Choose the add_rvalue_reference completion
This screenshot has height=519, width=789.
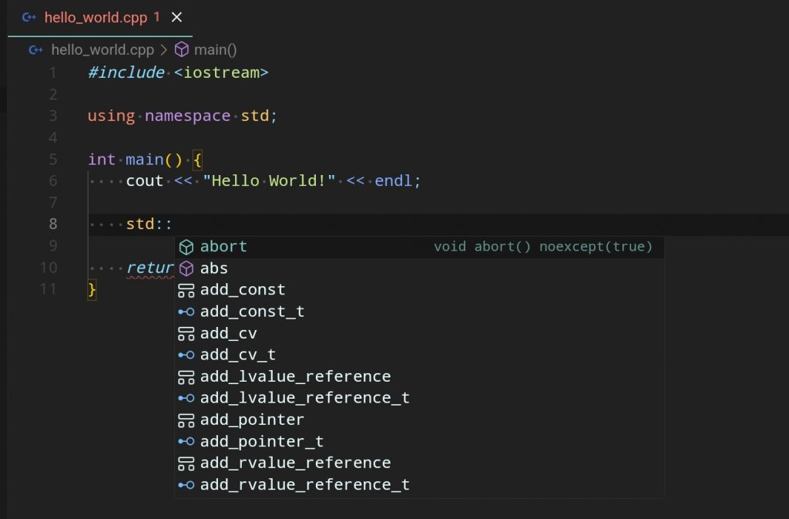click(x=295, y=463)
